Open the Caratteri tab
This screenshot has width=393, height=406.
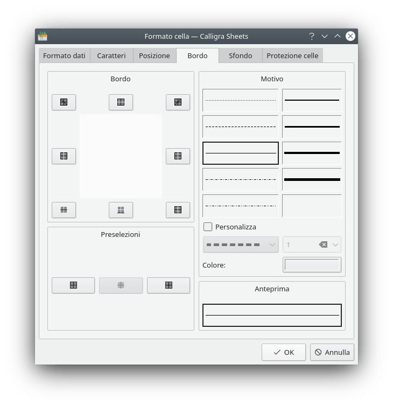pyautogui.click(x=111, y=55)
